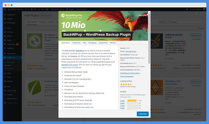Switch to the Installation tab

76,43
